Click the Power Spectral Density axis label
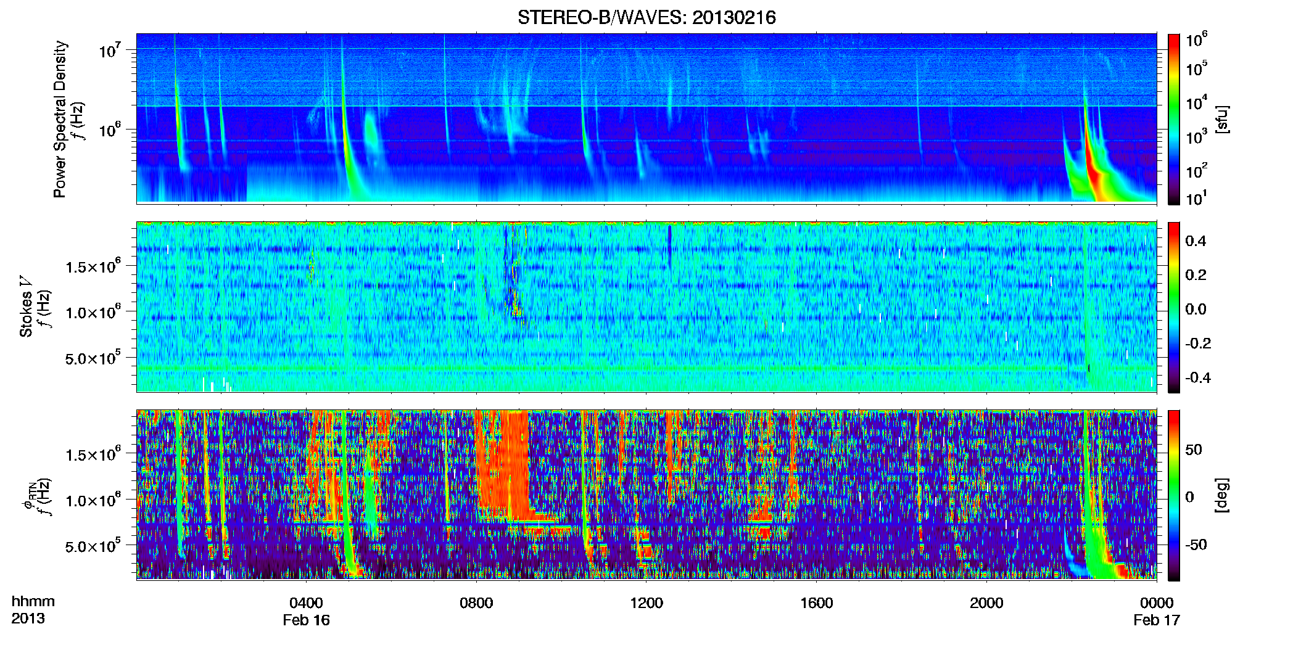Image resolution: width=1293 pixels, height=666 pixels. (60, 119)
